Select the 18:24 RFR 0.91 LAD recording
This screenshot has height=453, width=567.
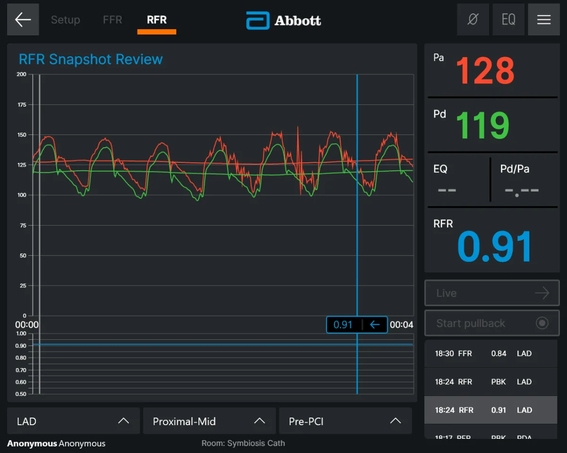(491, 410)
